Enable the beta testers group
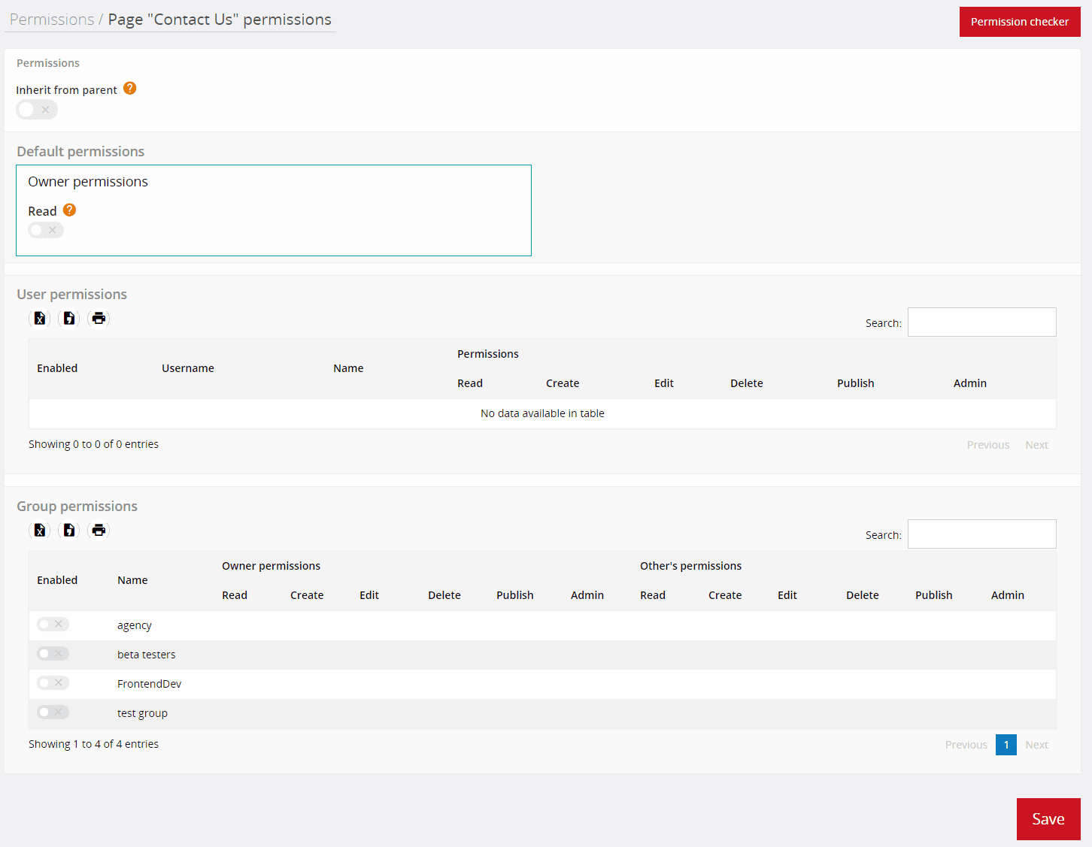Image resolution: width=1092 pixels, height=847 pixels. [52, 653]
